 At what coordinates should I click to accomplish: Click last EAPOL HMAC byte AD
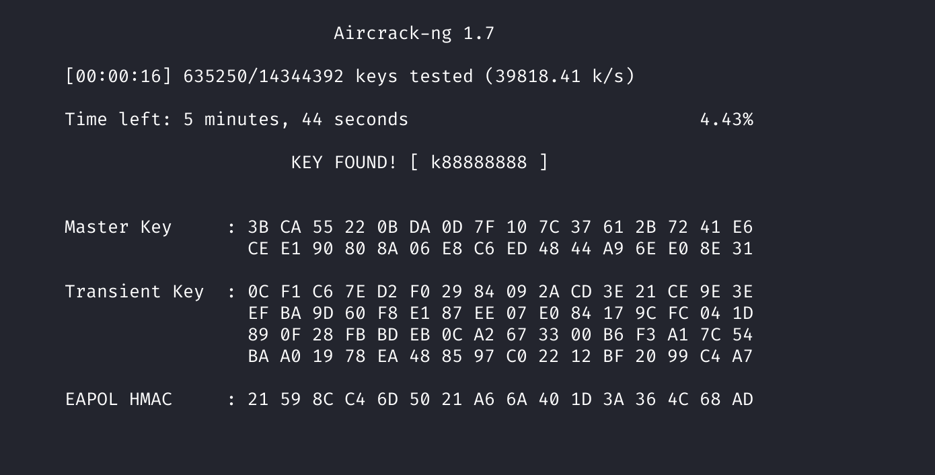(x=742, y=399)
